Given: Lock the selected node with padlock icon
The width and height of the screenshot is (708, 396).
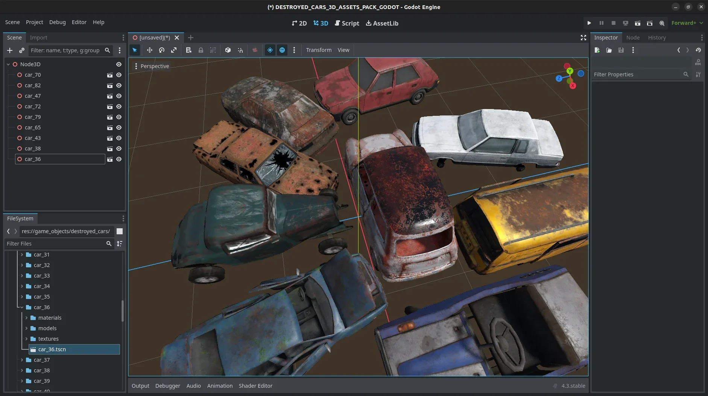Looking at the screenshot, I should point(201,50).
